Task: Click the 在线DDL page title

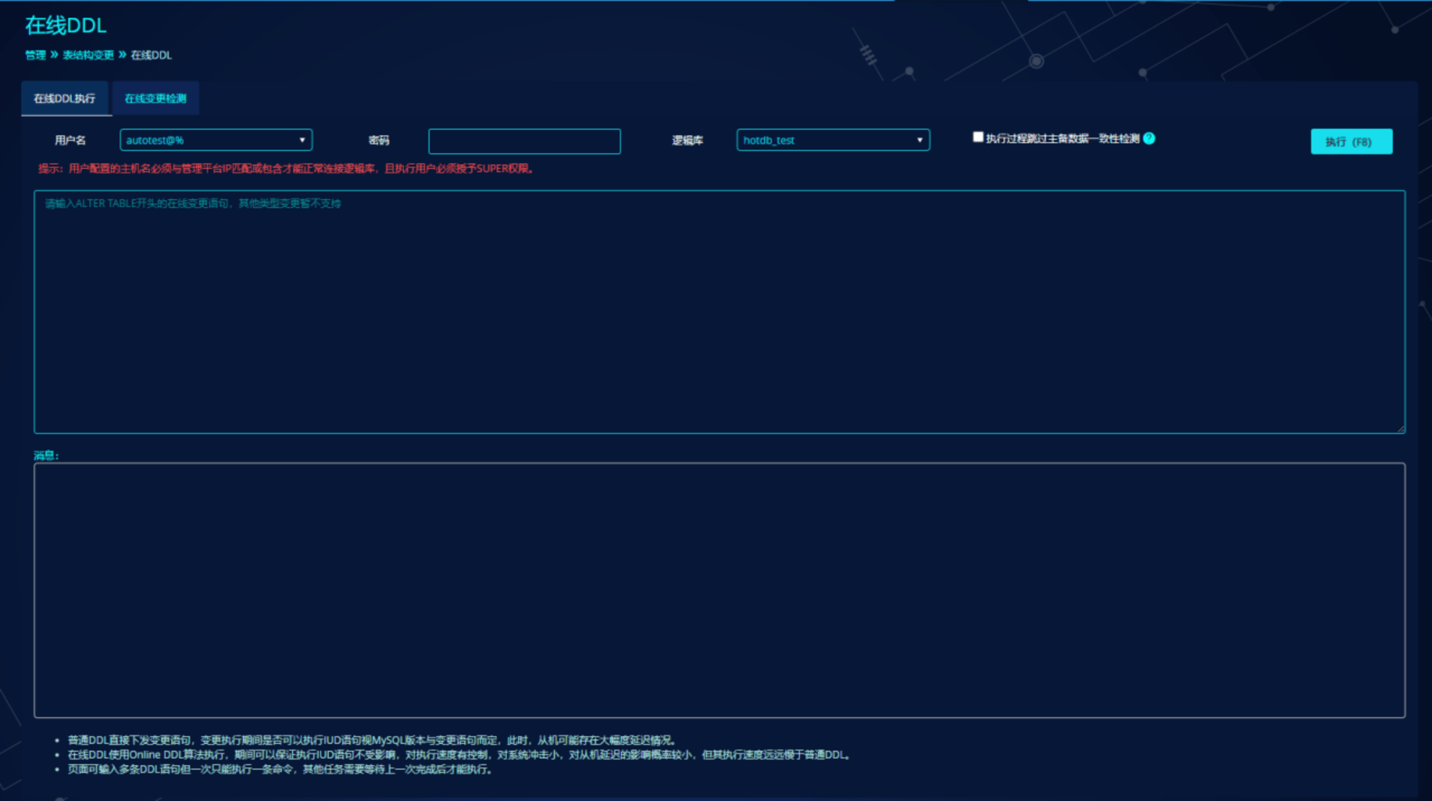Action: [x=65, y=26]
